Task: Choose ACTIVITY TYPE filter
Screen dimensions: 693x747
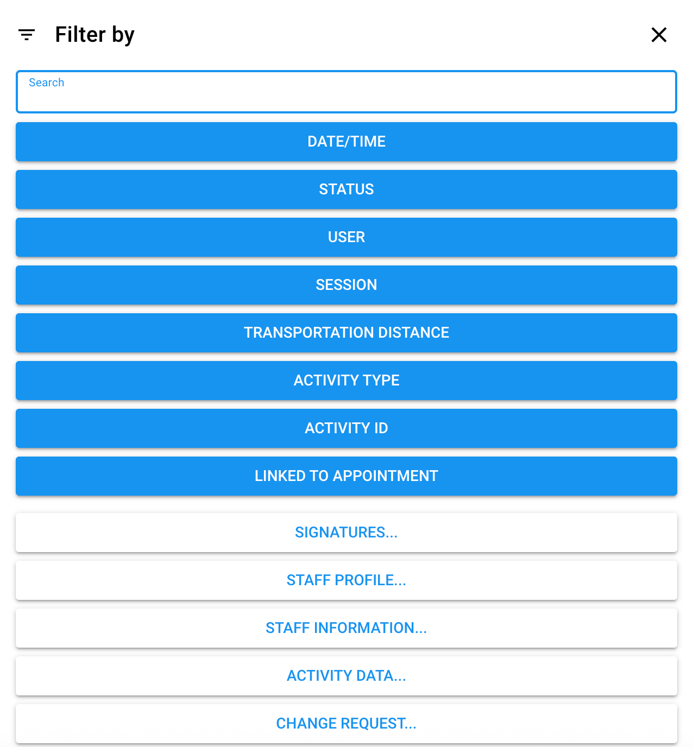Action: click(346, 381)
